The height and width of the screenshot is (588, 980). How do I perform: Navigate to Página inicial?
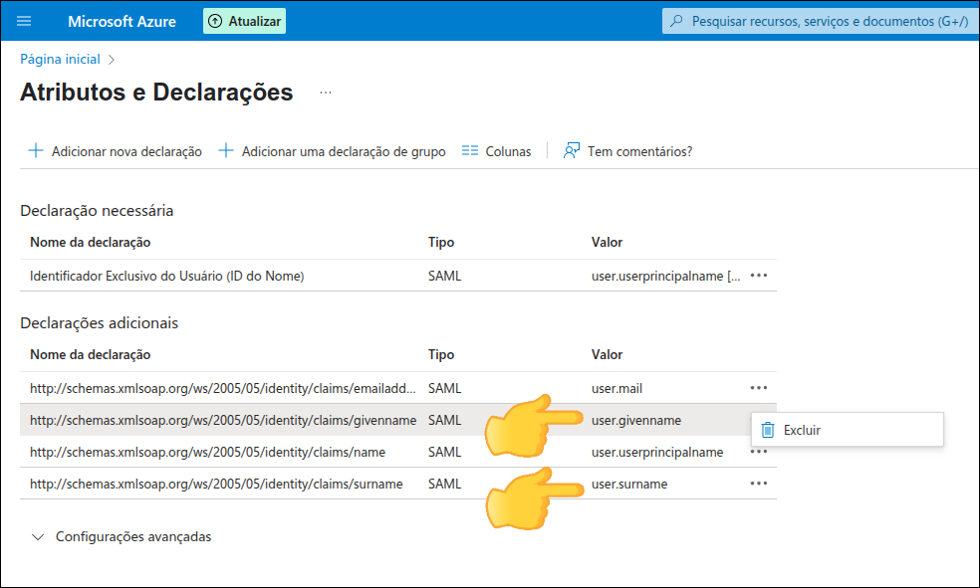(59, 59)
